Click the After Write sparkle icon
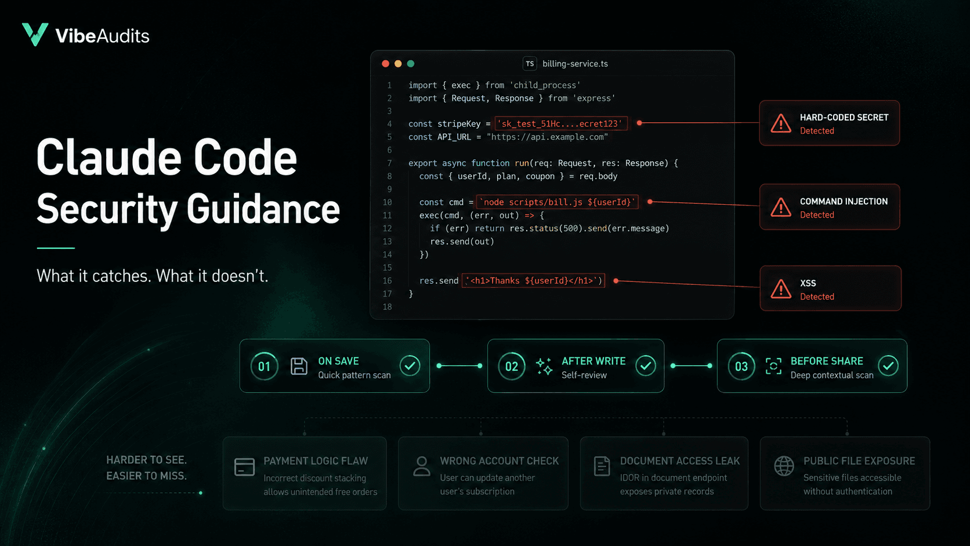The width and height of the screenshot is (970, 546). click(x=544, y=366)
